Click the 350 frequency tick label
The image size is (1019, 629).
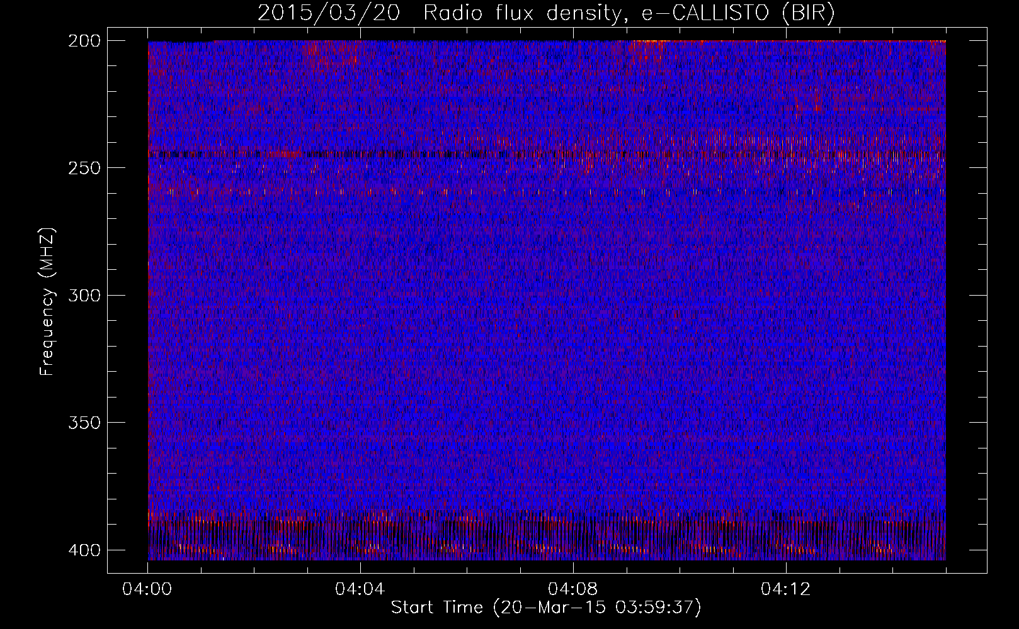84,422
